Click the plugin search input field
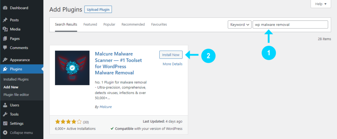337x139 pixels. point(290,25)
